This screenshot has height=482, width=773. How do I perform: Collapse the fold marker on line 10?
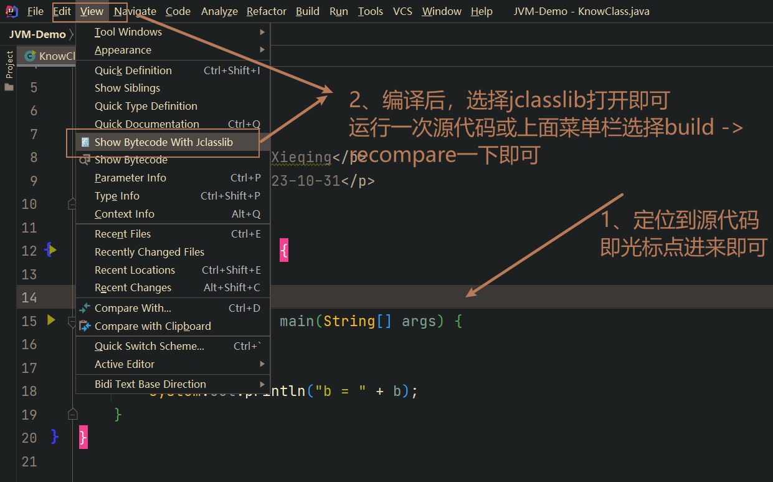point(72,204)
